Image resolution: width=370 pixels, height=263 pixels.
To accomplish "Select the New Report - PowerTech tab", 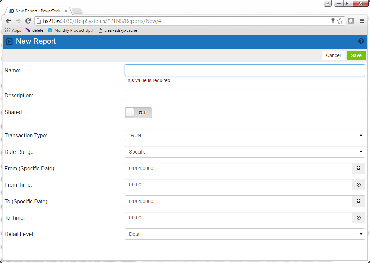I will click(37, 11).
